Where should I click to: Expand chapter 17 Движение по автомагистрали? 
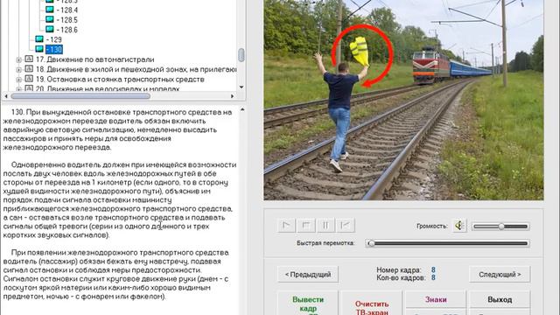19,60
